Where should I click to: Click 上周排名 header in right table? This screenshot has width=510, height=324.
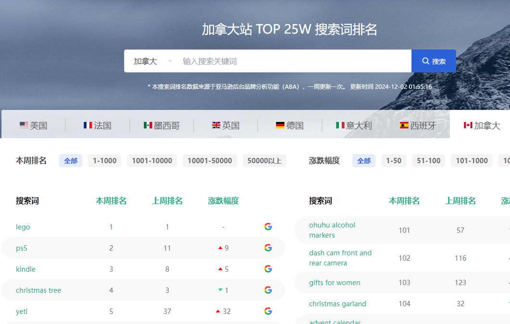460,201
